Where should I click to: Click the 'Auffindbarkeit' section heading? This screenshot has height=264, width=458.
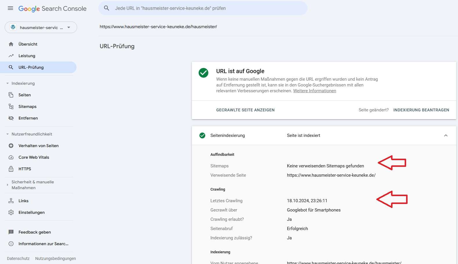click(x=222, y=155)
